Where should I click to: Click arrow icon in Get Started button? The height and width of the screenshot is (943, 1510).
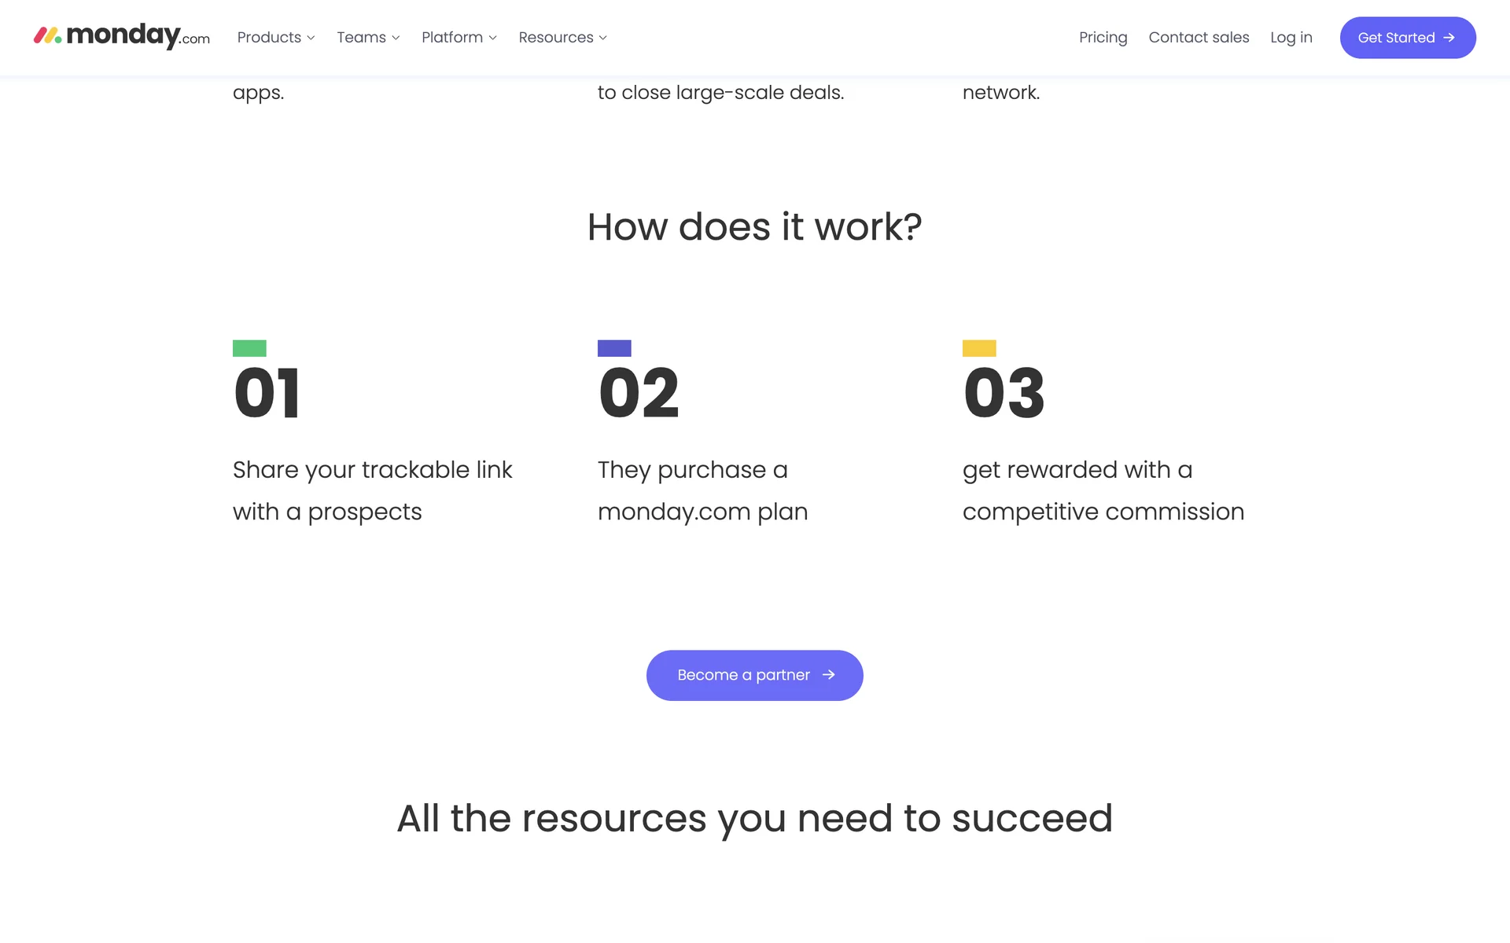[1449, 38]
